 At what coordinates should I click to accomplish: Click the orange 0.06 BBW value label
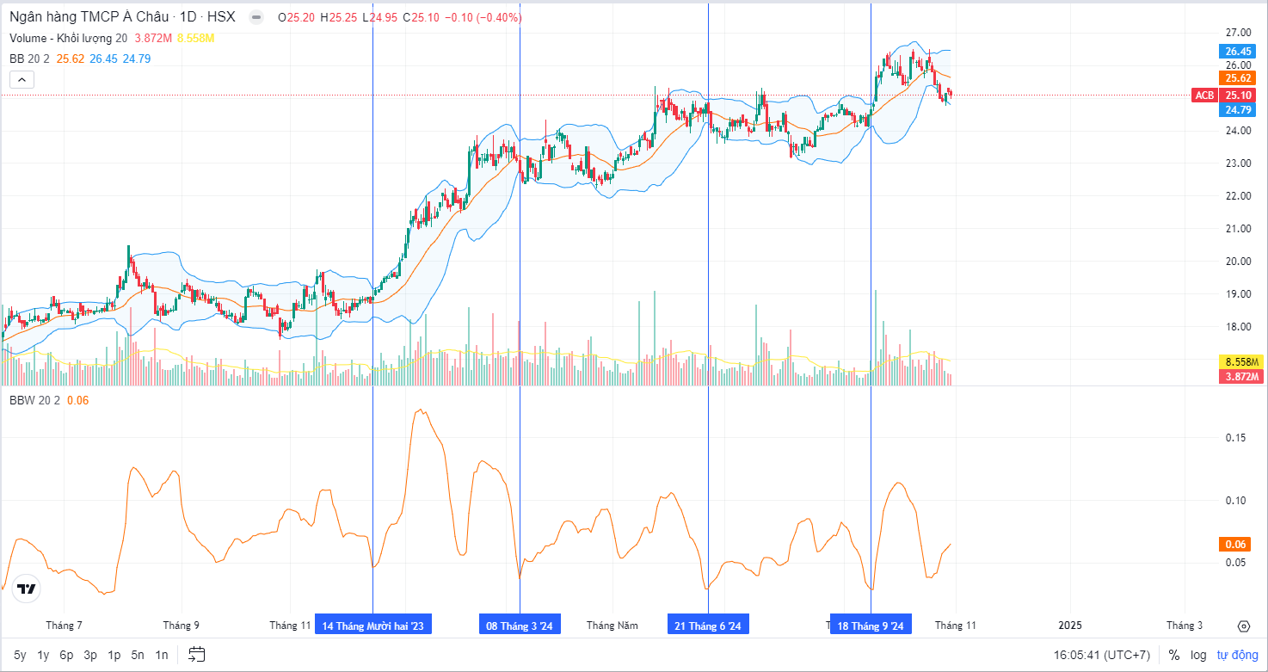pos(1235,544)
